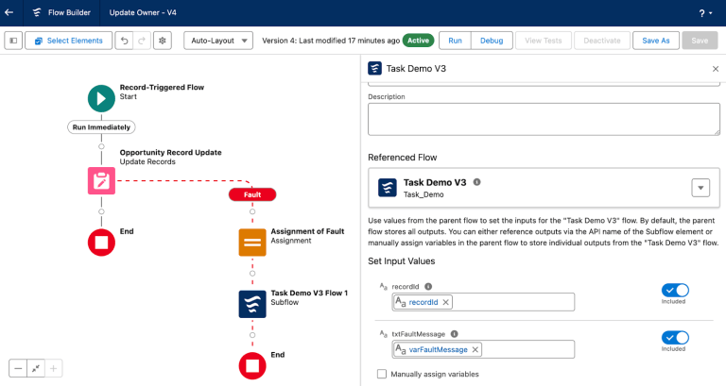Click the Task Demo V3 Flow 1 label
This screenshot has width=726, height=386.
(x=309, y=294)
